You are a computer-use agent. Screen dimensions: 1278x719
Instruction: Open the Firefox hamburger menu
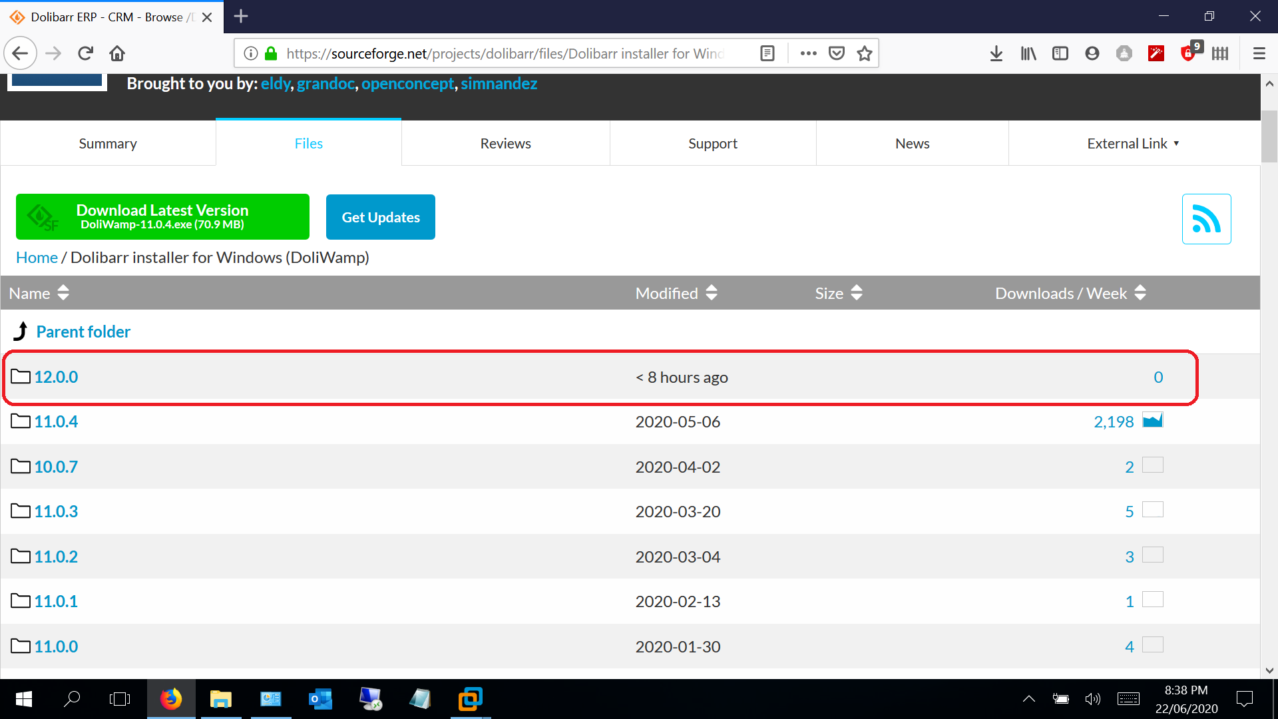point(1259,53)
